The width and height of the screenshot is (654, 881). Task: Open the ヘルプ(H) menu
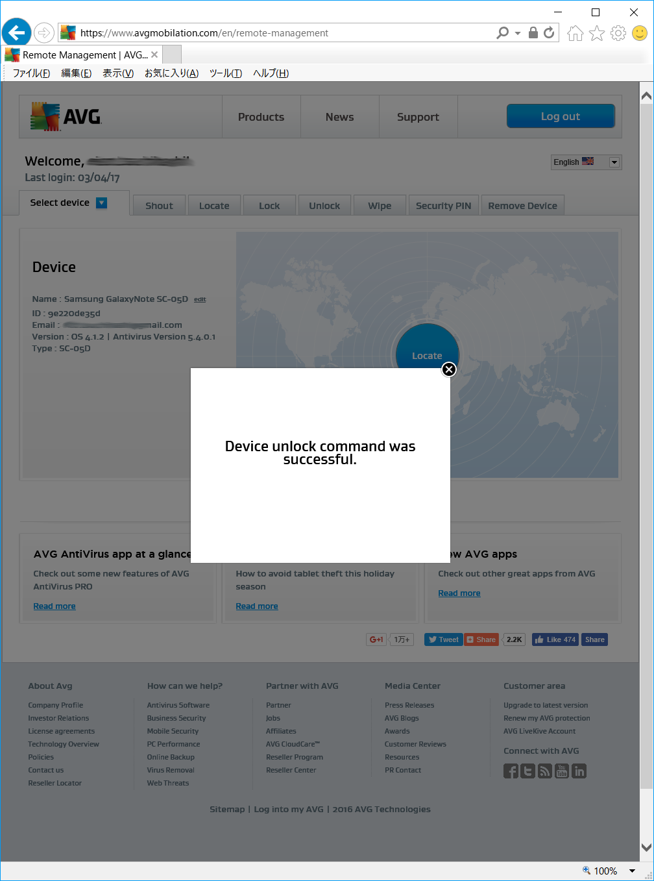271,73
